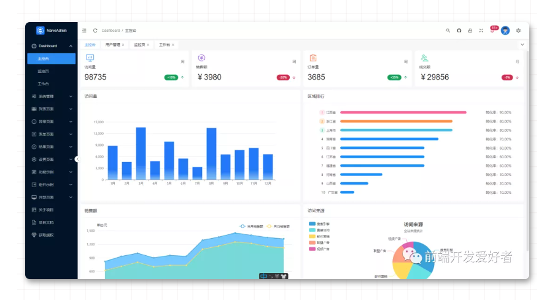Open notifications bell with 15+ badge
This screenshot has width=555, height=300.
coord(492,30)
